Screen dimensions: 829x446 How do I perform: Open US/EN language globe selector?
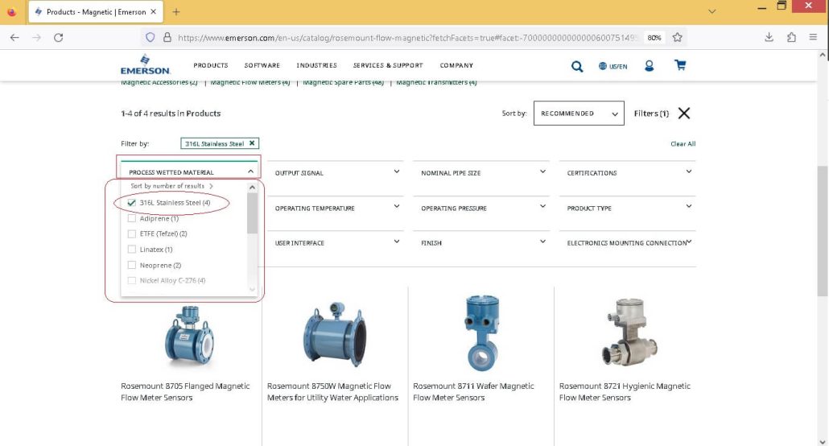(612, 66)
